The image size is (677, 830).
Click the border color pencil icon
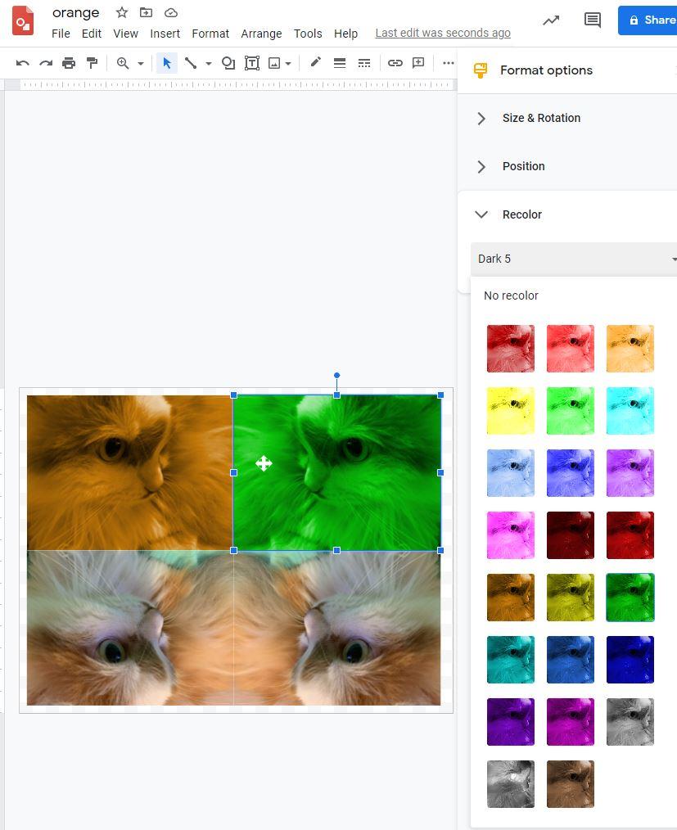[315, 62]
